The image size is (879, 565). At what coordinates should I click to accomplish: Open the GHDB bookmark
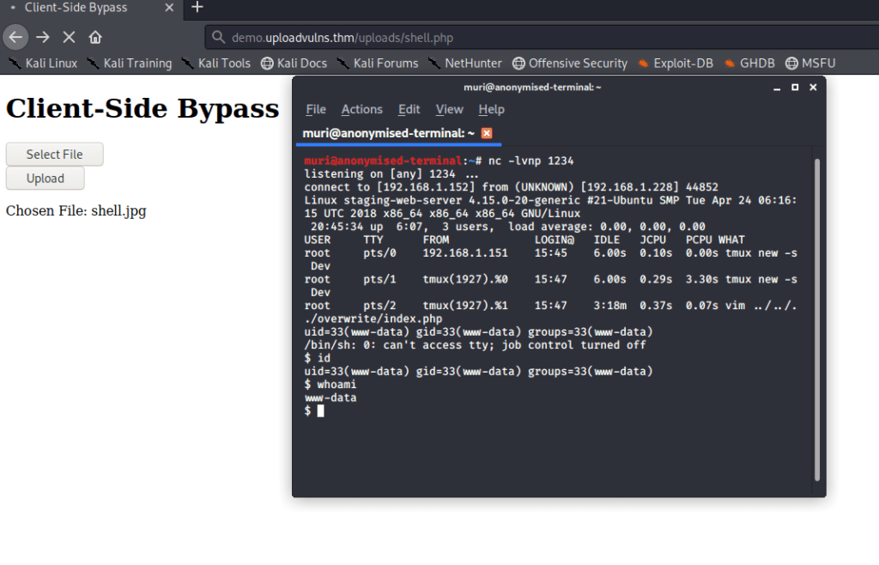749,64
